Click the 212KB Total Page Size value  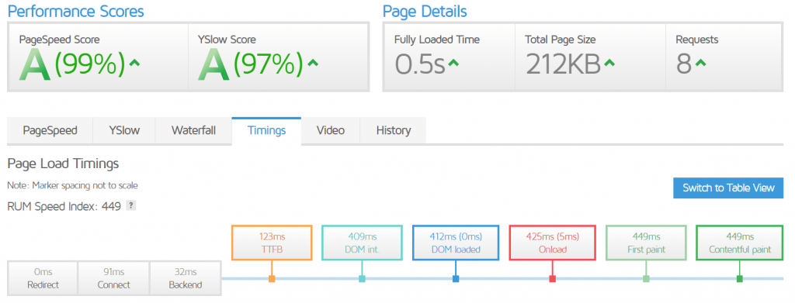[563, 64]
